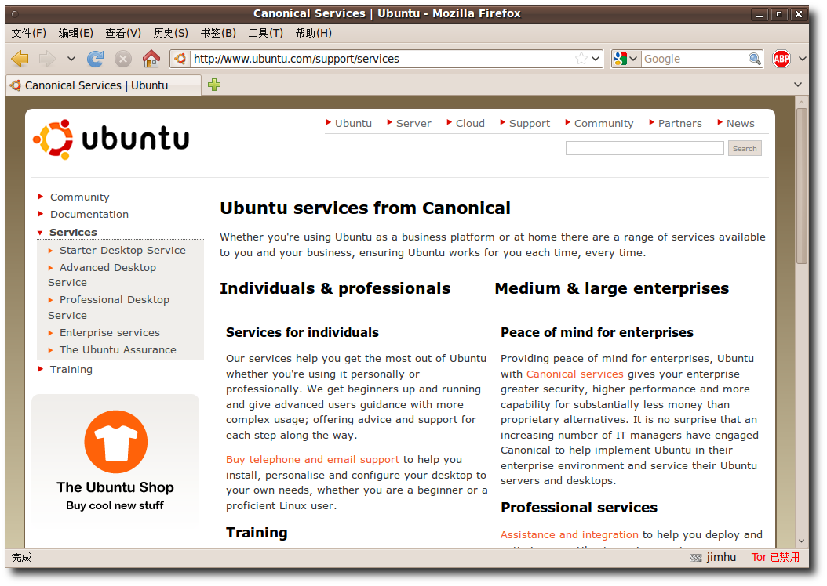Click the grey stop loading icon

point(123,59)
